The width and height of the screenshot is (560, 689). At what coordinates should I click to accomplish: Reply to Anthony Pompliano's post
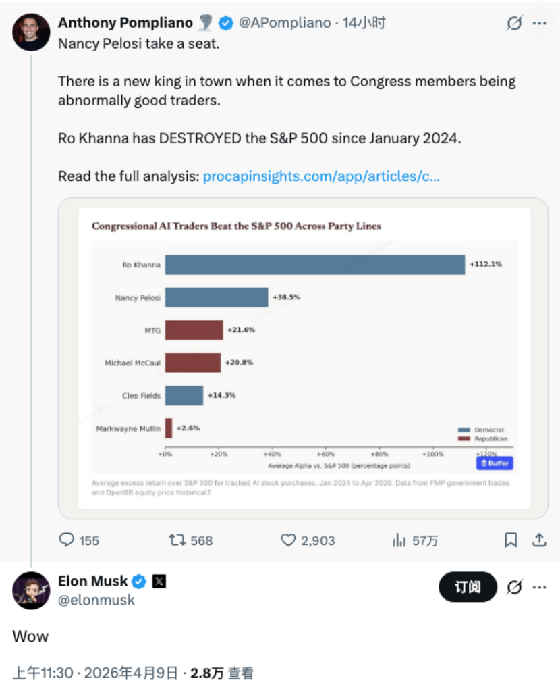coord(67,540)
